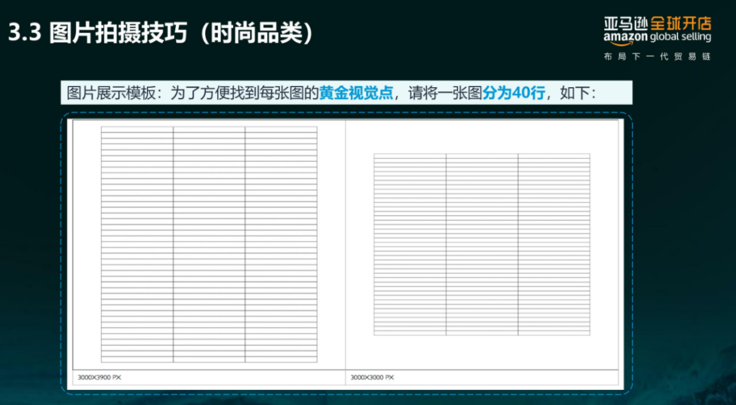Click the highlighted text 黄金视觉点
736x405 pixels.
click(x=356, y=92)
